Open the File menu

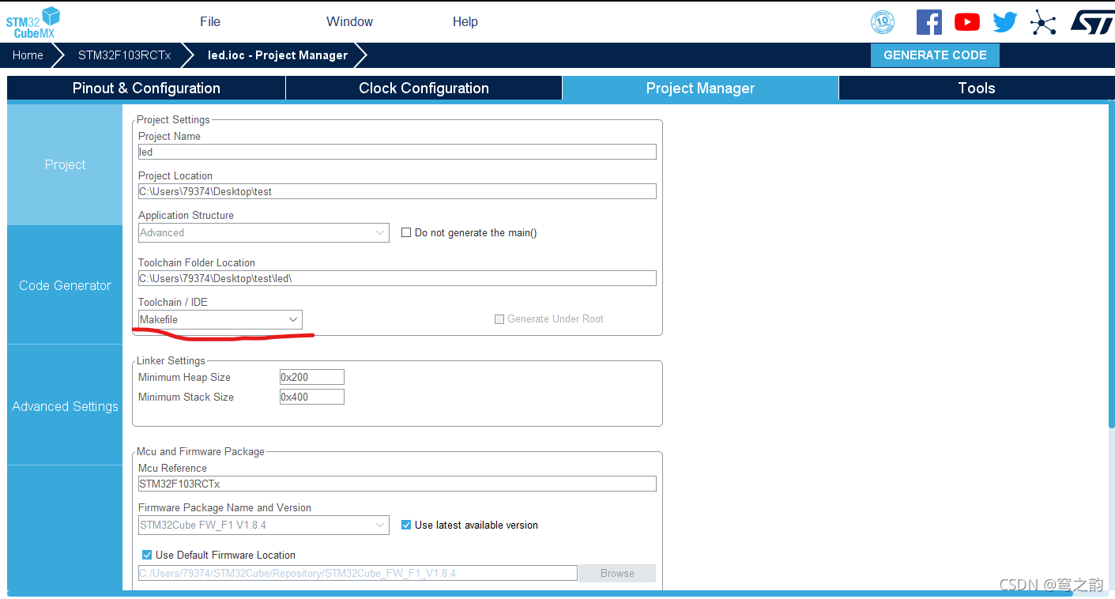(210, 22)
